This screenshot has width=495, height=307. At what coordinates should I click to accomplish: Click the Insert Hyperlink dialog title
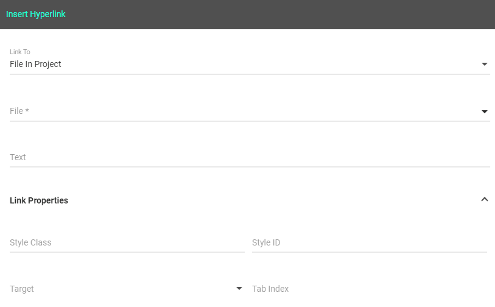pos(36,14)
